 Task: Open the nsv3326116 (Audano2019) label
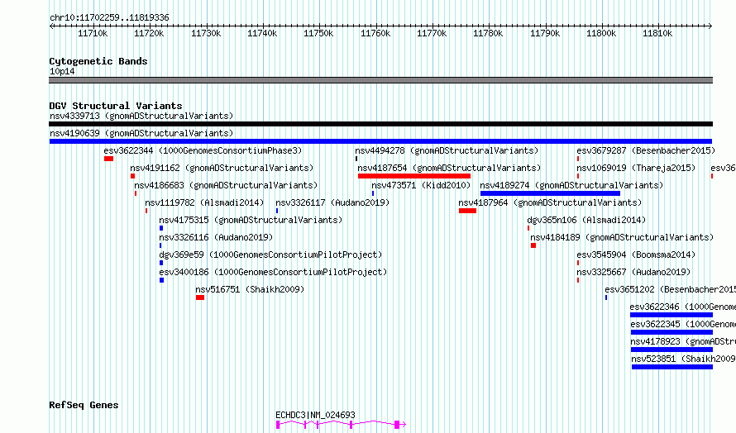coord(216,237)
